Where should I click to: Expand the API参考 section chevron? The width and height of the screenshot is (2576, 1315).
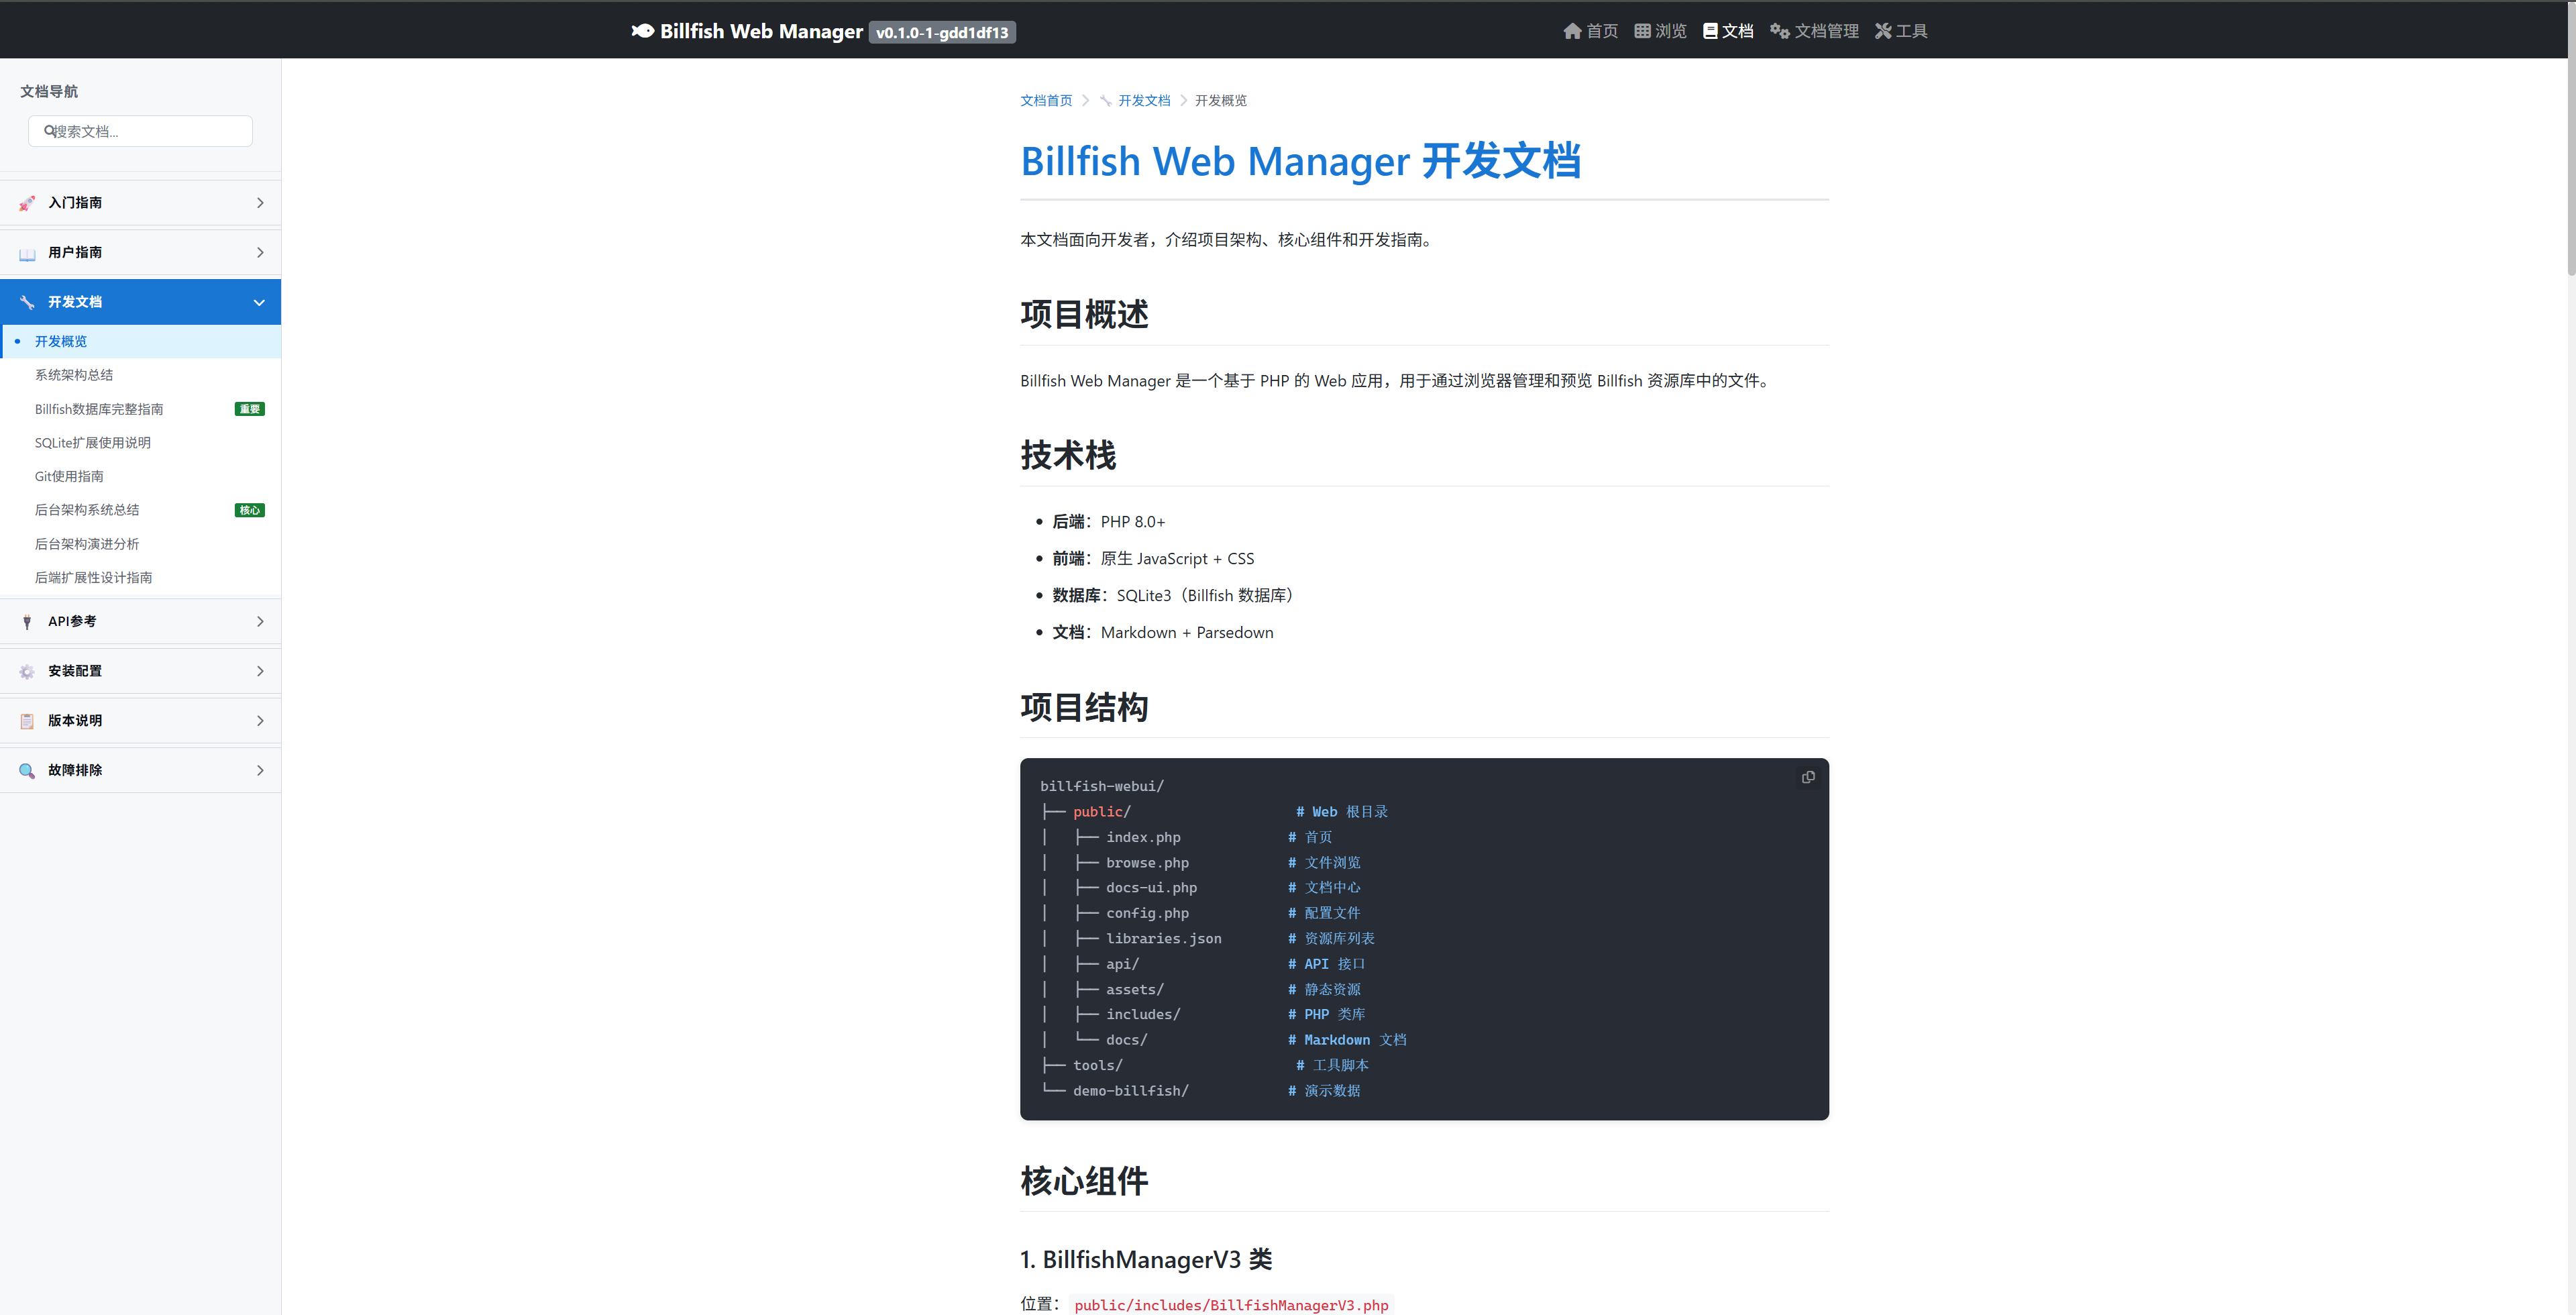click(x=260, y=622)
